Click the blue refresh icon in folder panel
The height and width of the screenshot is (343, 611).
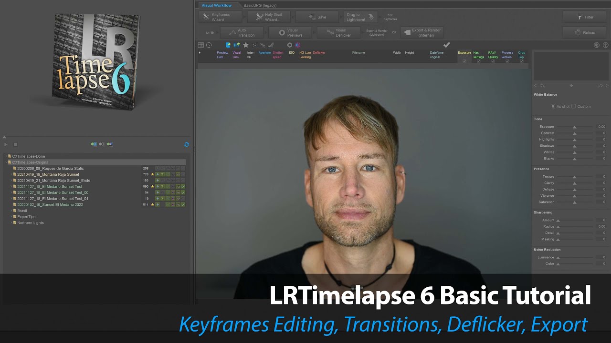[187, 144]
